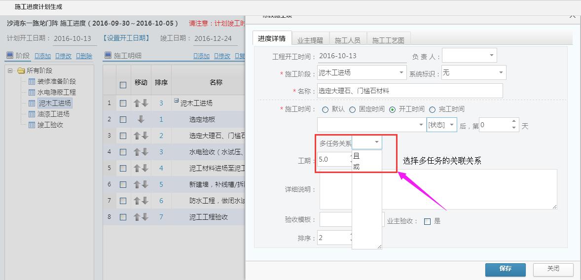Tick the 业主验收 是 checkbox

(x=427, y=221)
